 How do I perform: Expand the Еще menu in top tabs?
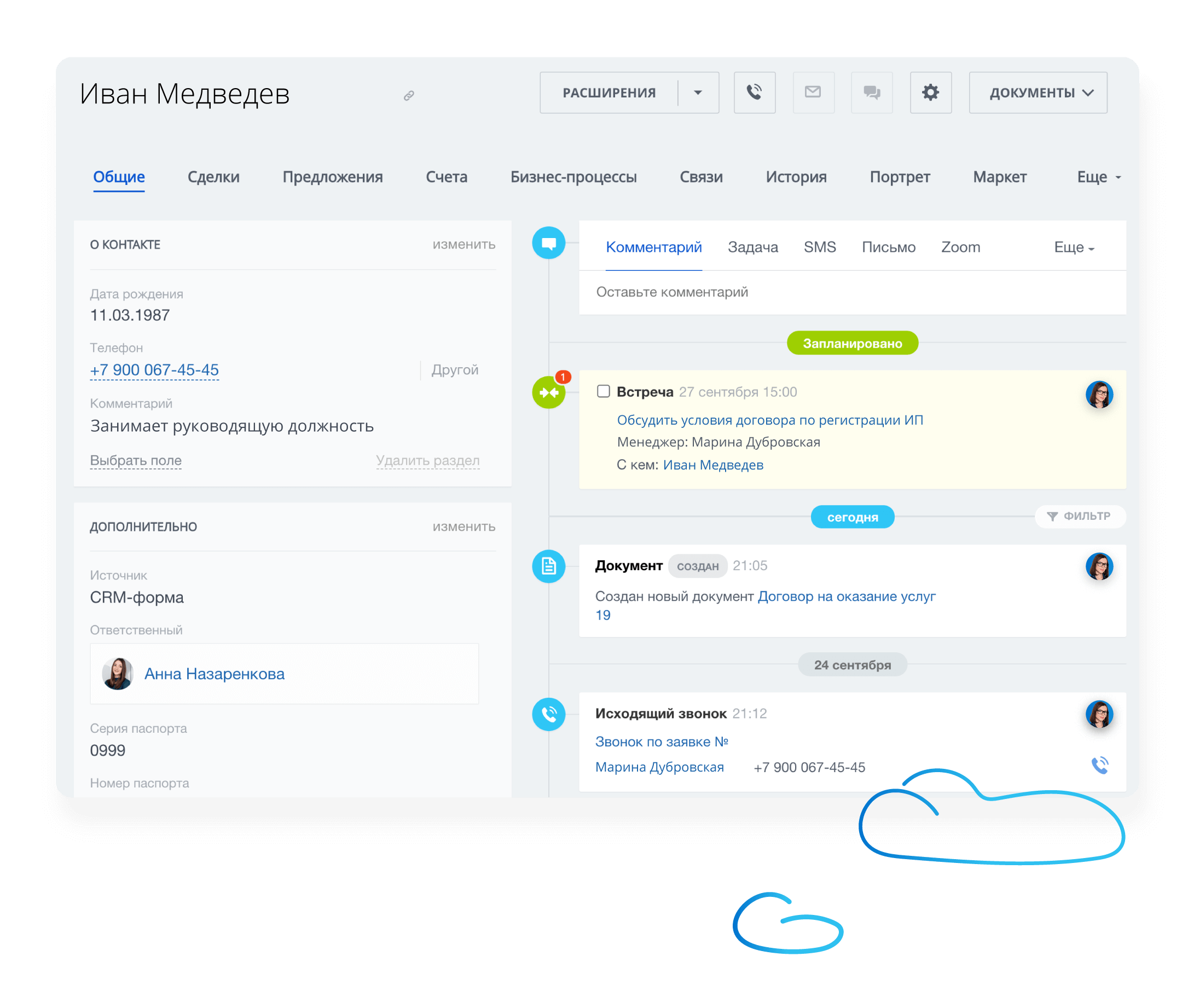tap(1098, 177)
